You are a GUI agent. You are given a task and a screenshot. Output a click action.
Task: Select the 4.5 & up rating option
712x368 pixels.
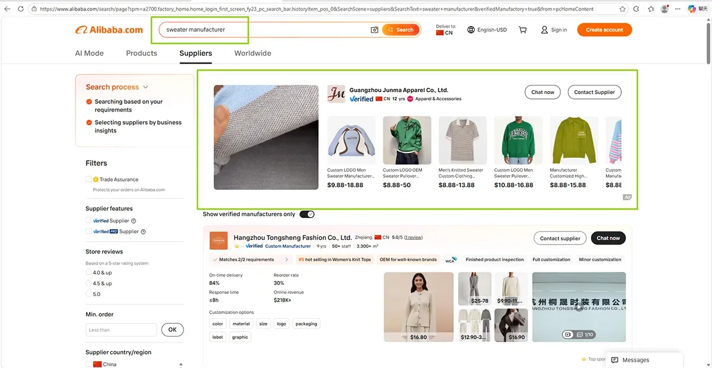(x=89, y=283)
